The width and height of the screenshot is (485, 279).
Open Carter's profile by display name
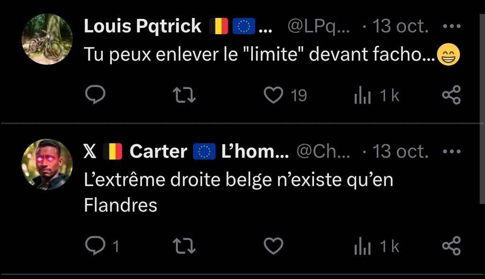pos(158,152)
